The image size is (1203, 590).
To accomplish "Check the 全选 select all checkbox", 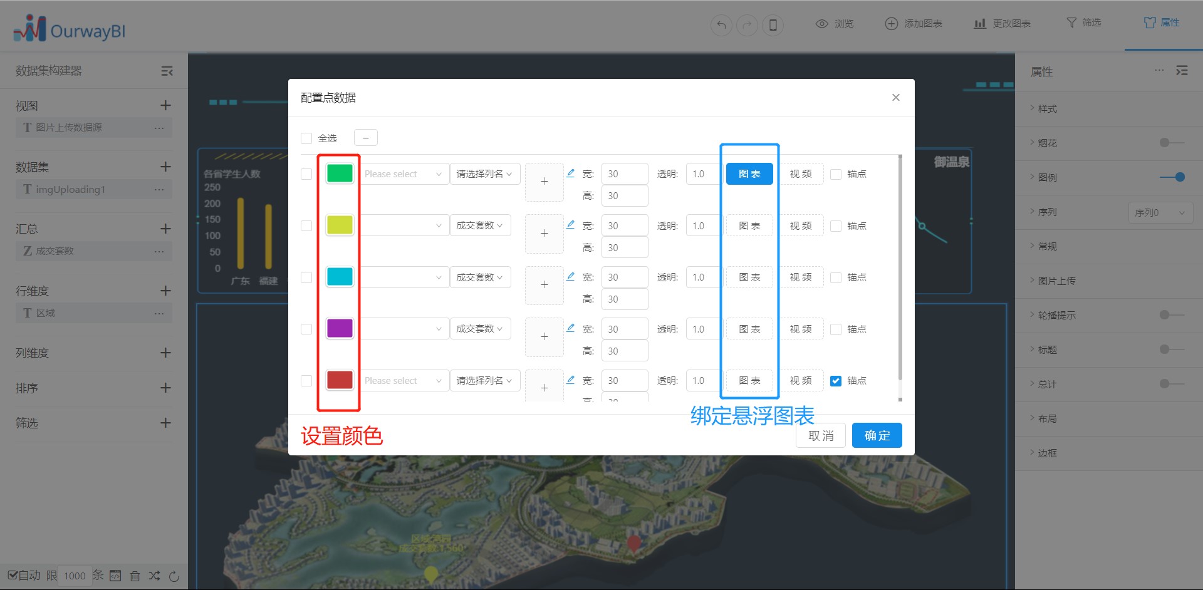I will point(306,138).
